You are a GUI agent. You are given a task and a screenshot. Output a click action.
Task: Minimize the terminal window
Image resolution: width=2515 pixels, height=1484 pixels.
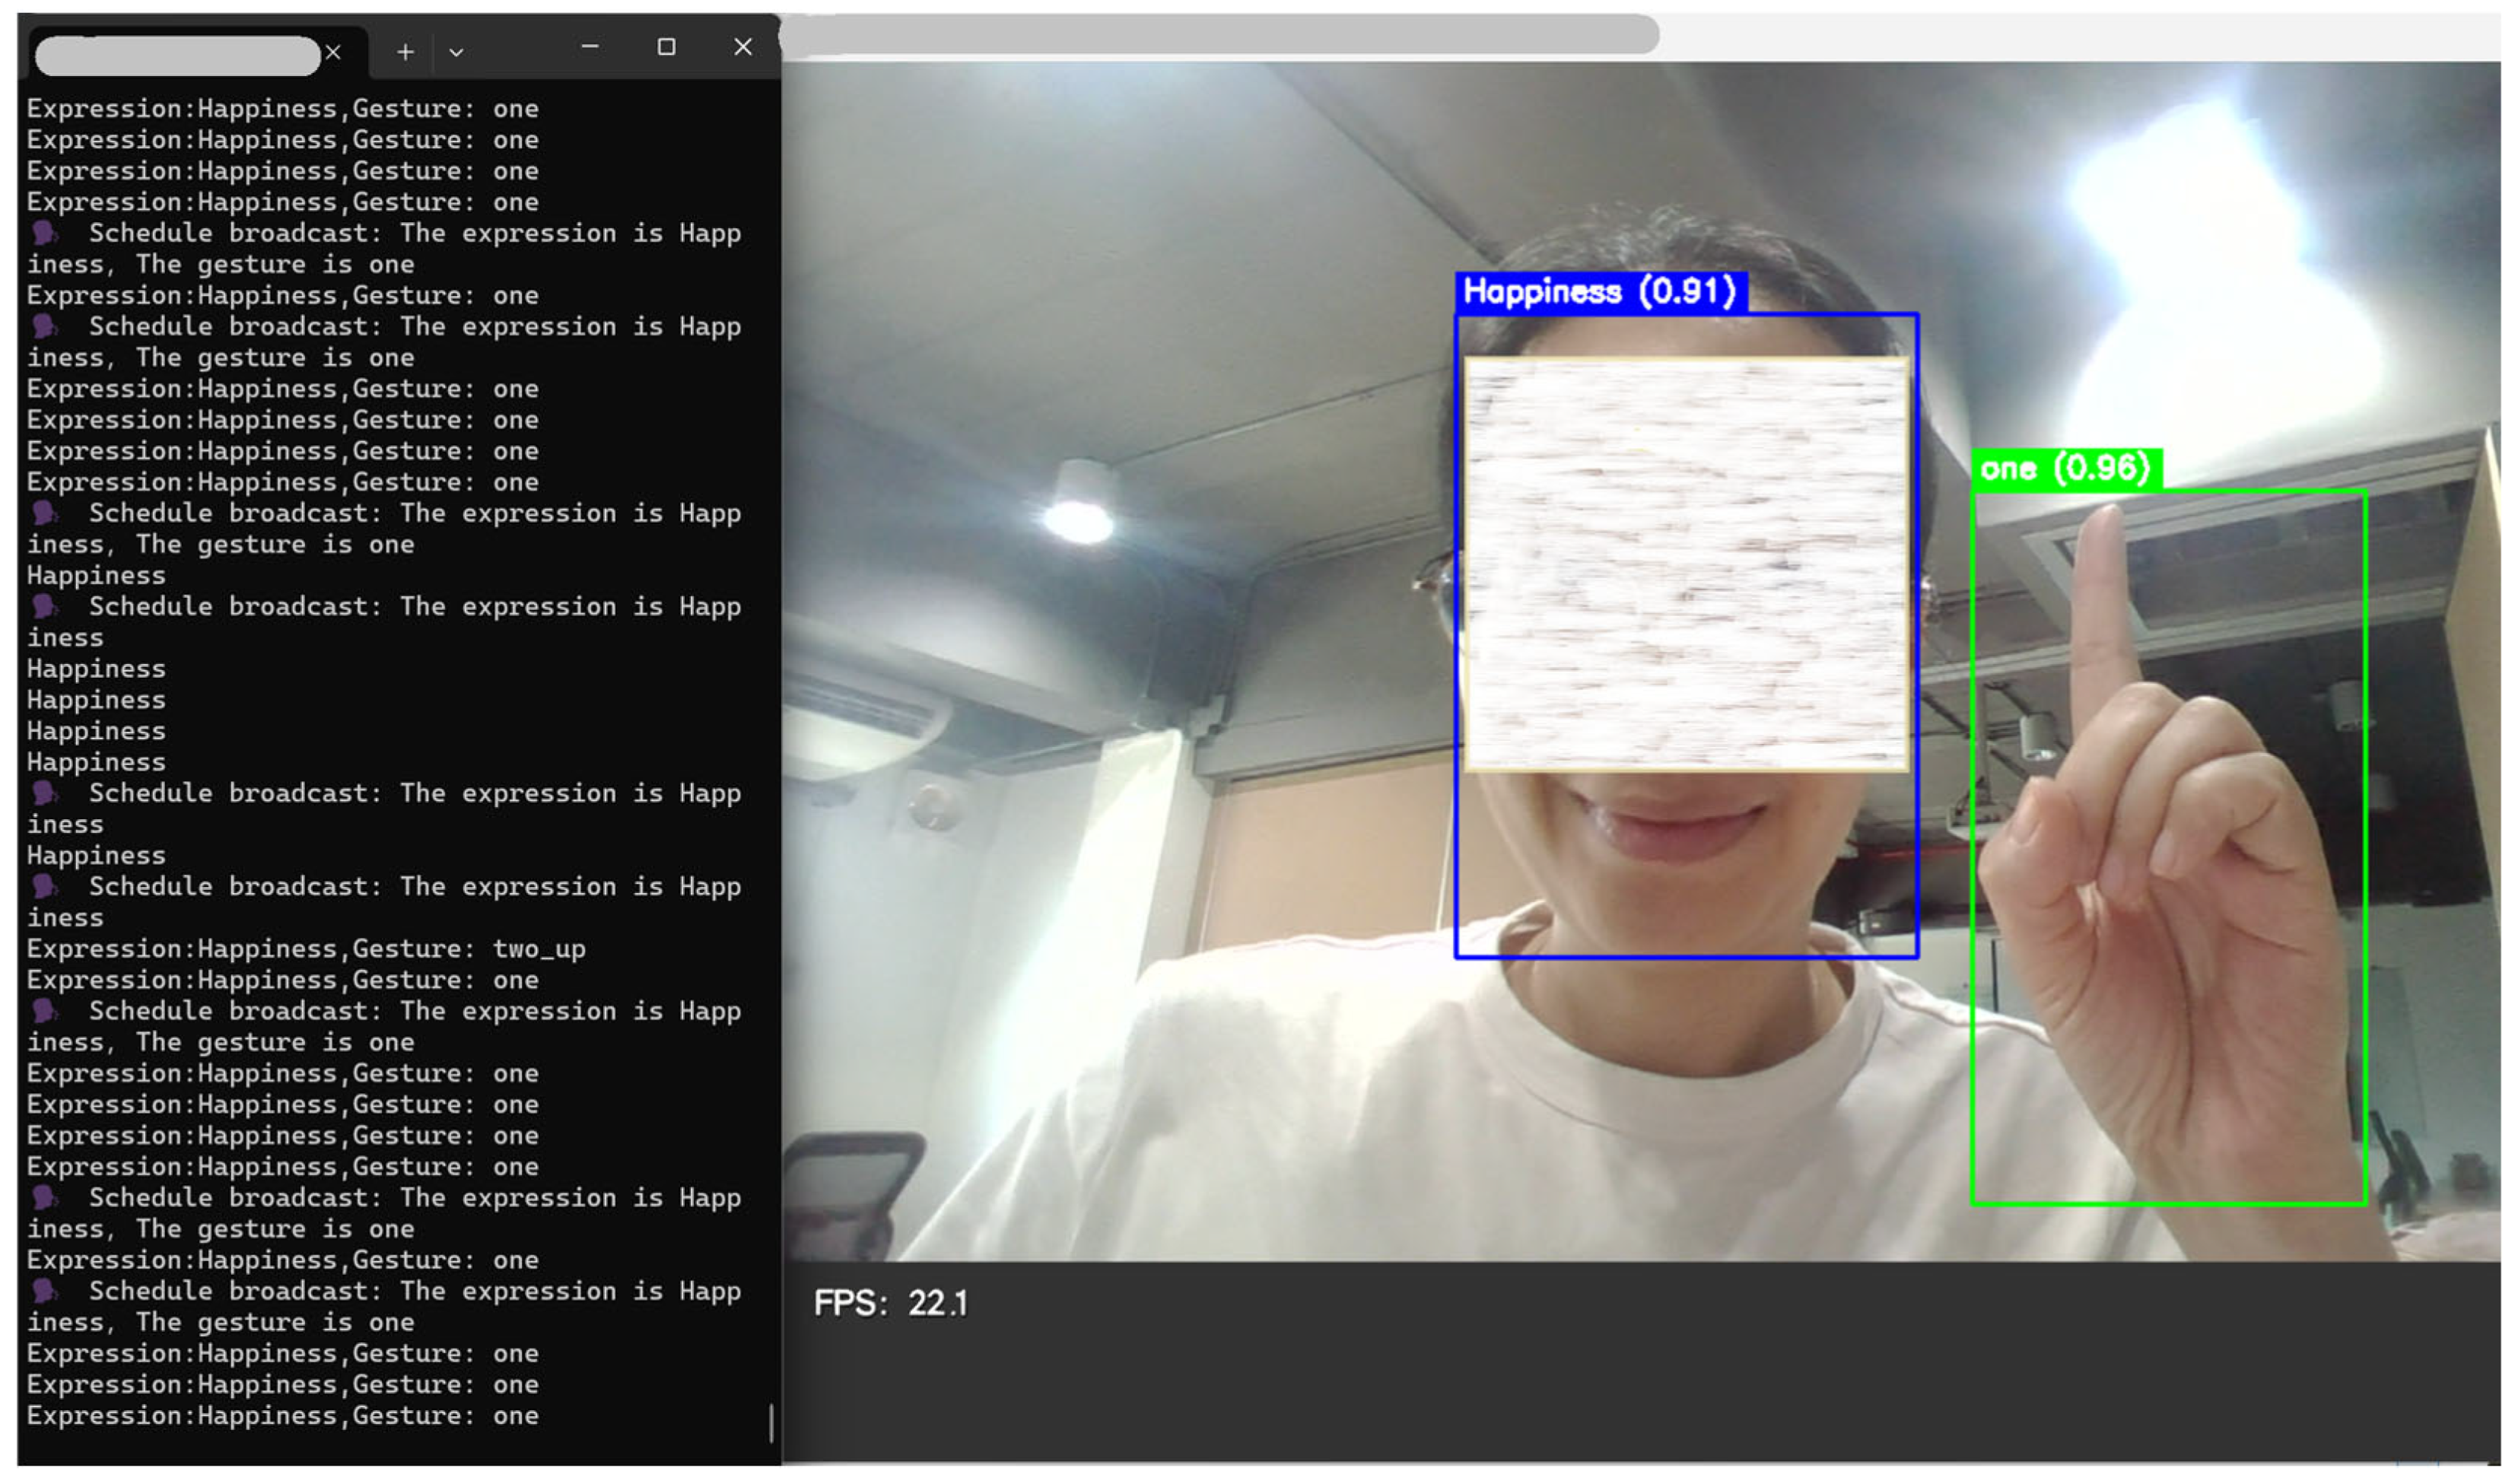590,47
